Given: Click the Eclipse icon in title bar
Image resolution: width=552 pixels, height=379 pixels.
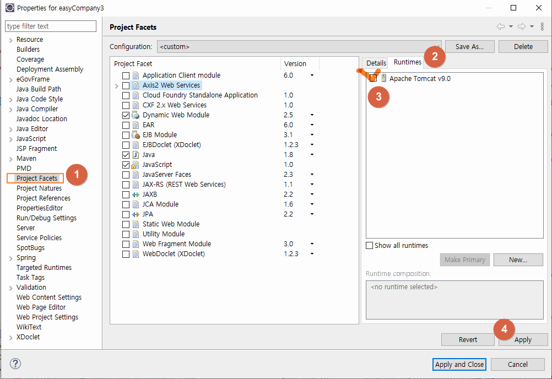Looking at the screenshot, I should click(10, 8).
